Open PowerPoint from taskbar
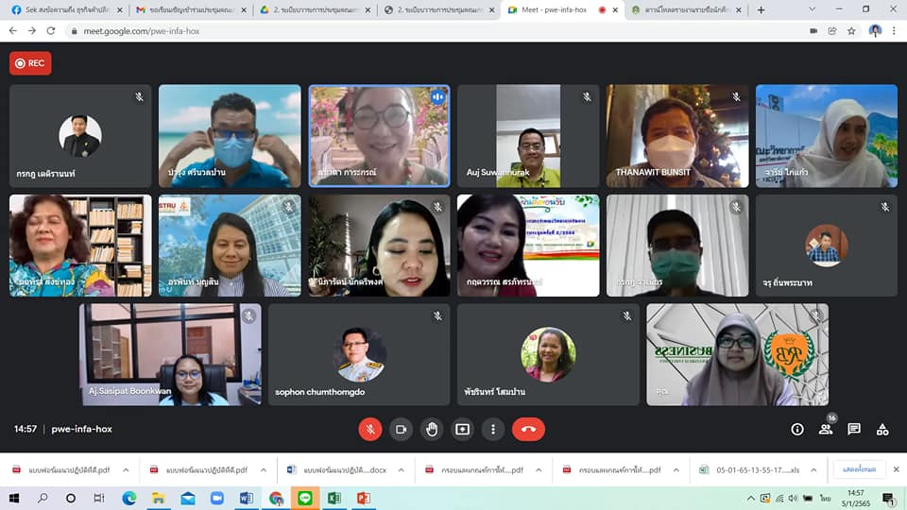 click(x=363, y=498)
